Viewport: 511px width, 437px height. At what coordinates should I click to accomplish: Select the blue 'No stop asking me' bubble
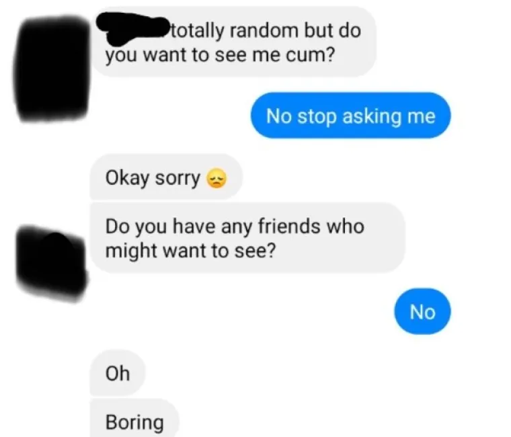point(351,116)
